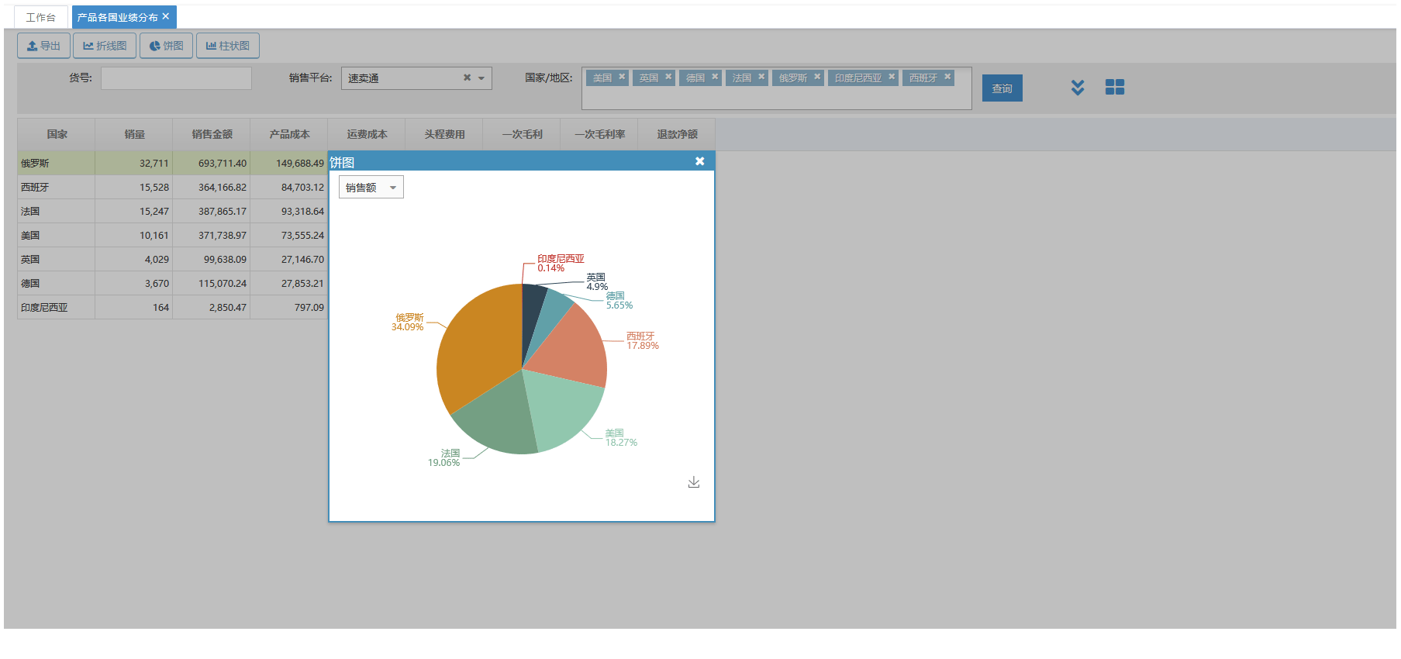The width and height of the screenshot is (1401, 659).
Task: Select the 西班牙 table row
Action: [x=56, y=188]
